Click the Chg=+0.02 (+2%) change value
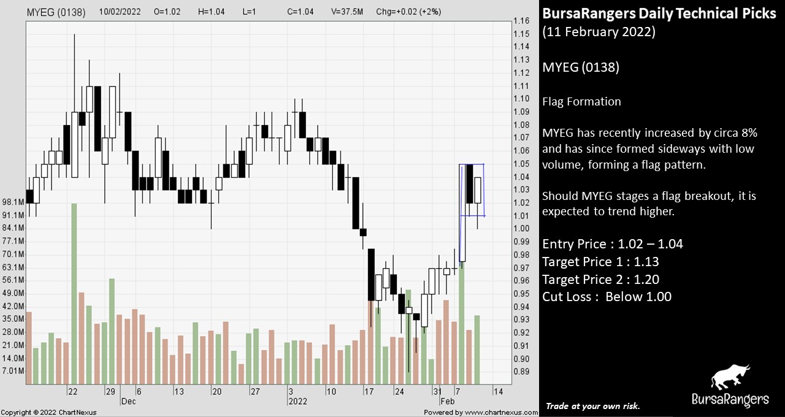This screenshot has width=785, height=417. [408, 12]
